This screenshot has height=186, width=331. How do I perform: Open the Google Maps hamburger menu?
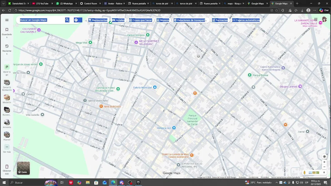coord(7,20)
